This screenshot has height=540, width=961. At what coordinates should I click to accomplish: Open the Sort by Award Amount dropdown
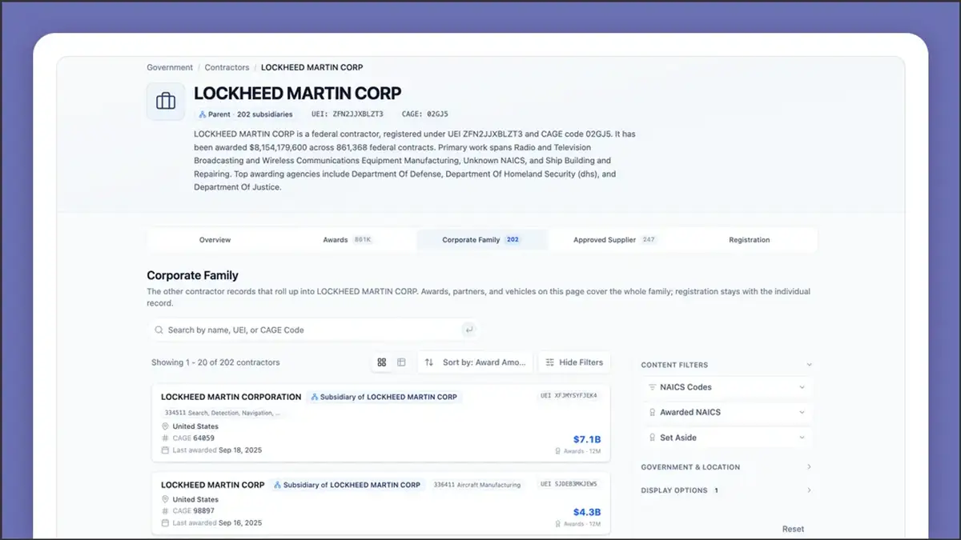474,362
